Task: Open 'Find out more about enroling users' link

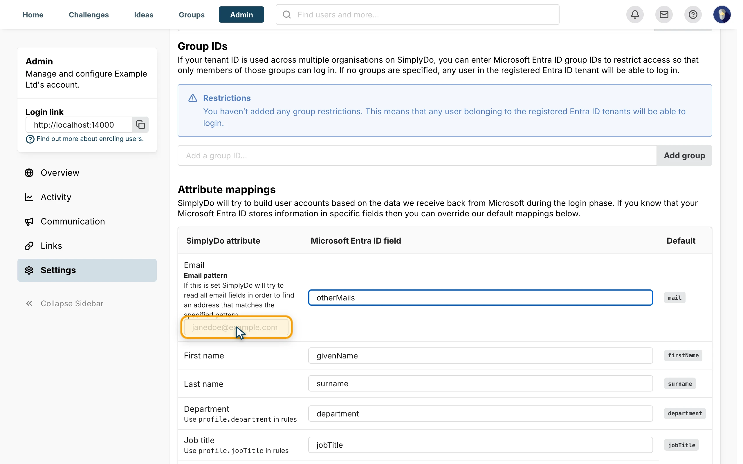Action: coord(90,139)
